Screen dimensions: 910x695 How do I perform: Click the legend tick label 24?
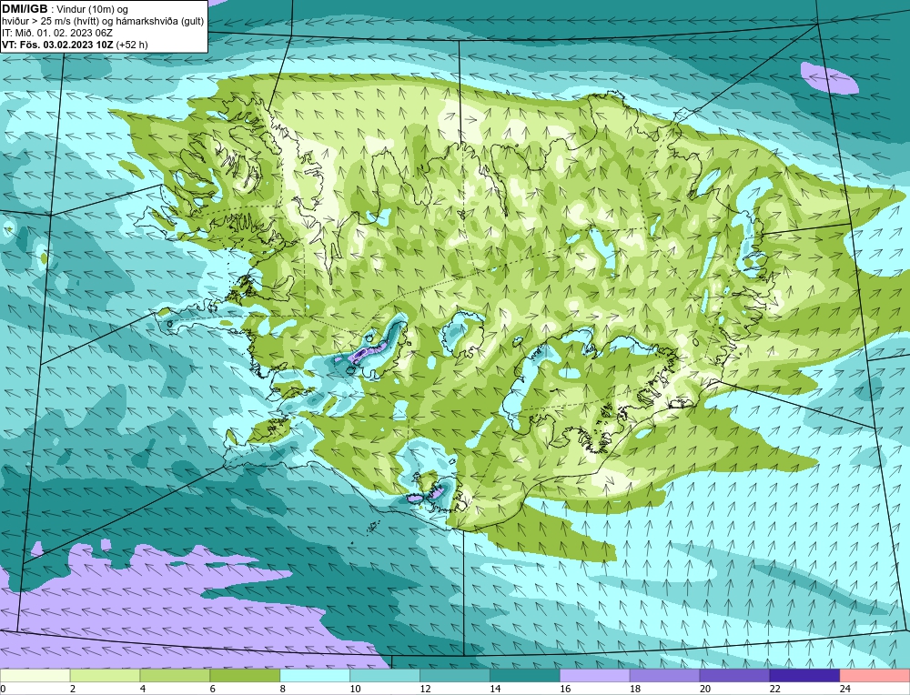pyautogui.click(x=844, y=689)
